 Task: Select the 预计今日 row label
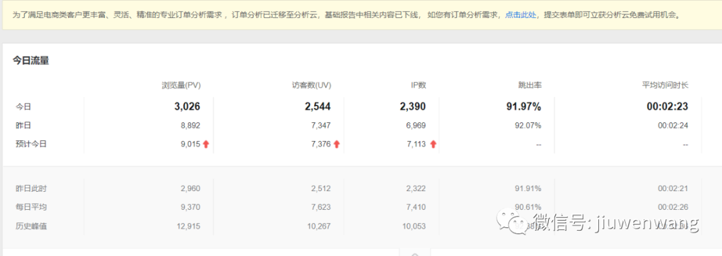tap(31, 144)
